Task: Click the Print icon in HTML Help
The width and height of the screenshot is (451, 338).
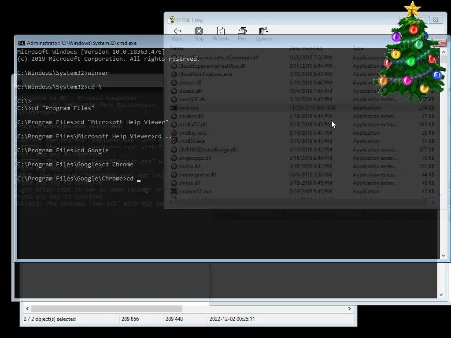Action: point(242,31)
